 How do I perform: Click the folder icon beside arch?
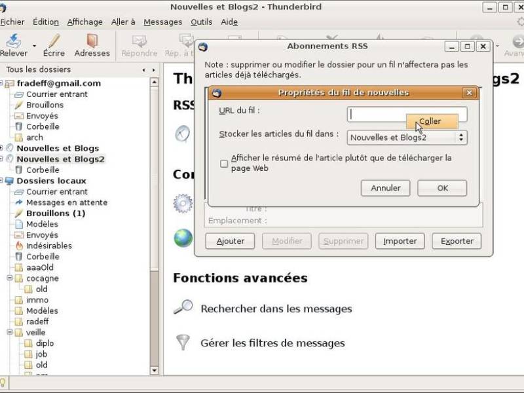tap(19, 138)
